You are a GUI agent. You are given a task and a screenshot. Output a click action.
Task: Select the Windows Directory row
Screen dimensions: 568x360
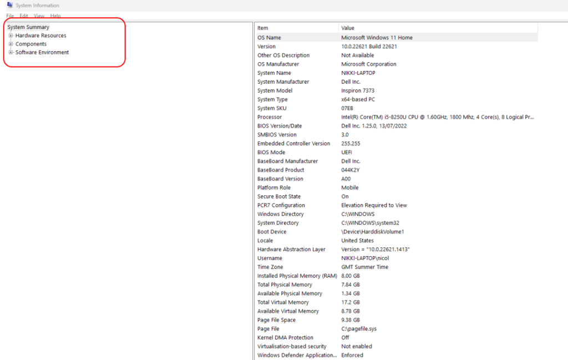click(397, 214)
